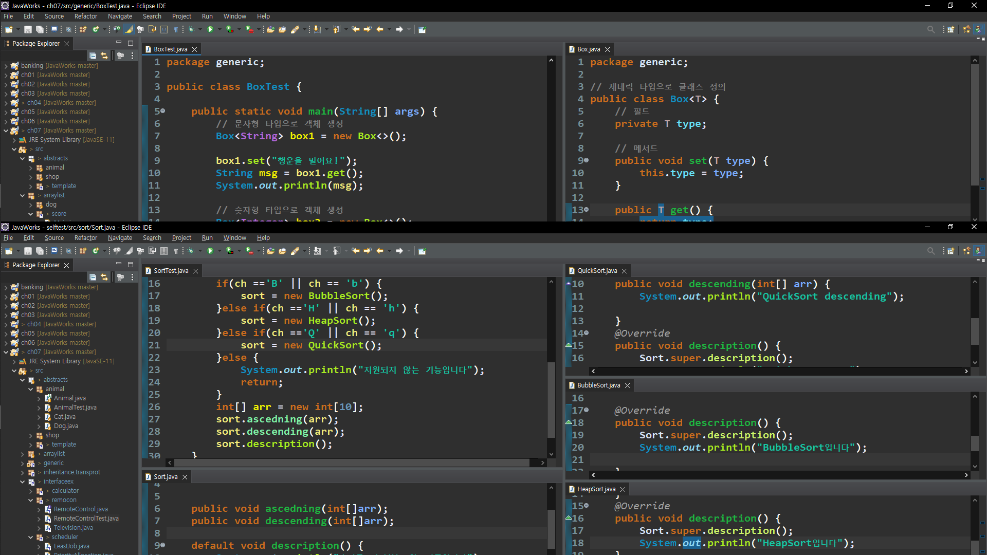Click Save All icon in lower toolbar
Screen dimensions: 987x555
39,251
